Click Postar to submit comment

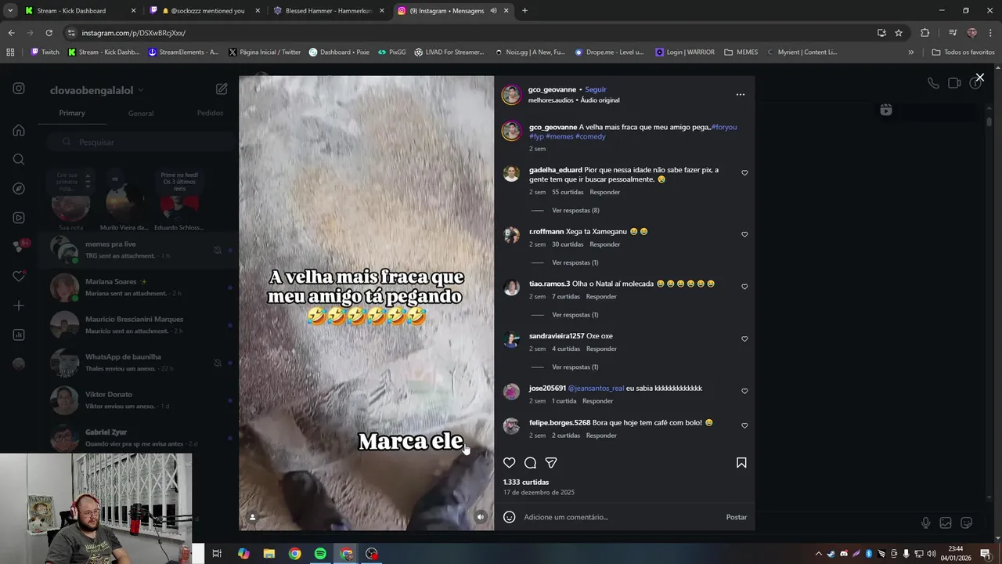[x=737, y=517]
